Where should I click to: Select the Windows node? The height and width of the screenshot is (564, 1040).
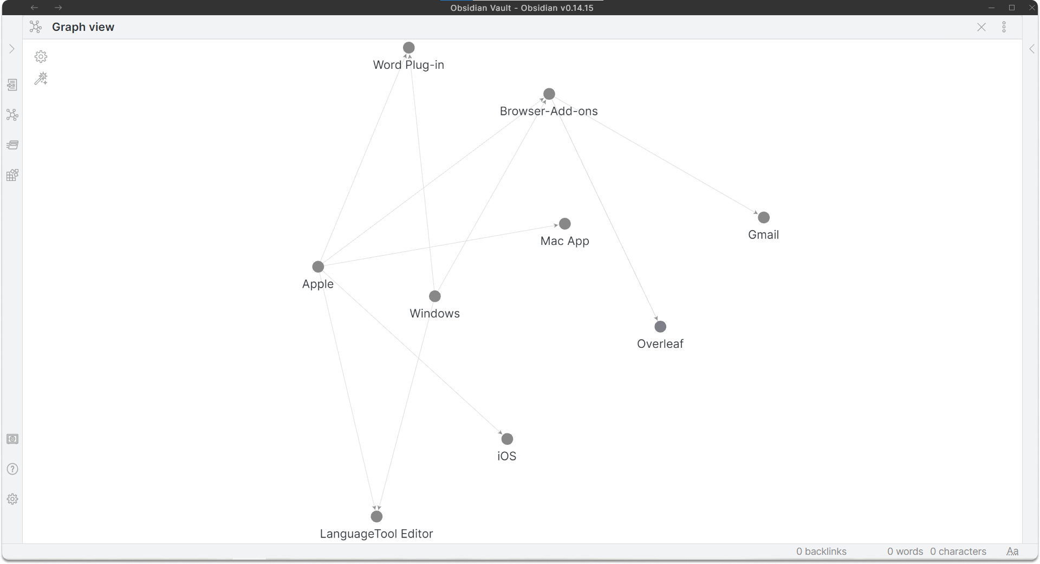pos(435,296)
